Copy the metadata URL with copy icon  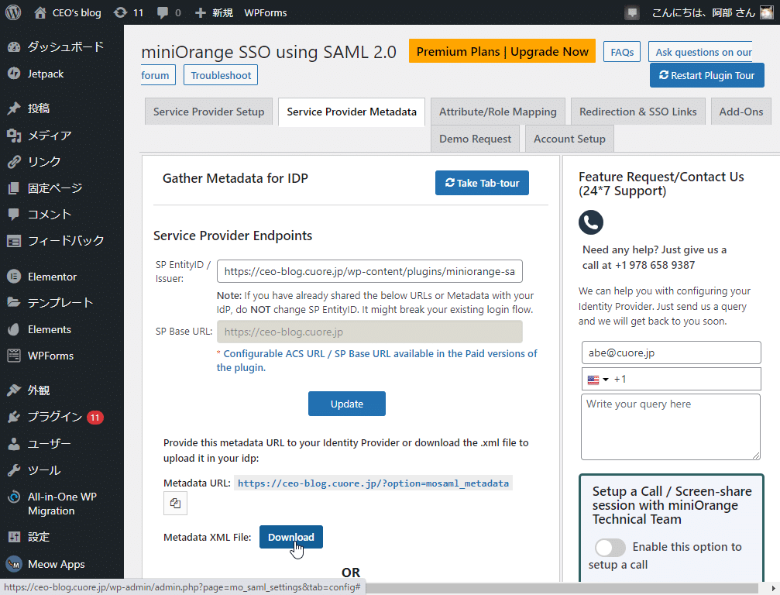point(175,504)
